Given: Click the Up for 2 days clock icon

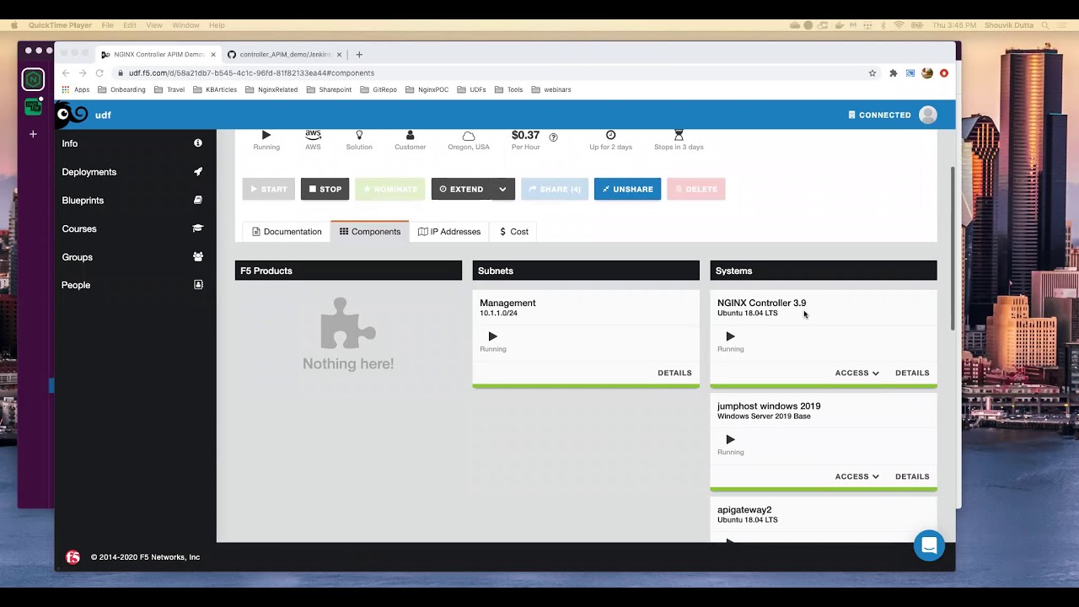Looking at the screenshot, I should (611, 135).
